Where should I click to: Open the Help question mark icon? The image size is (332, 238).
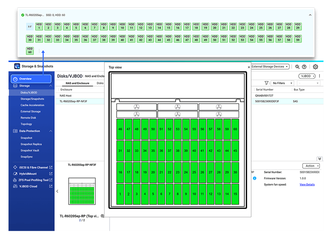(x=304, y=67)
